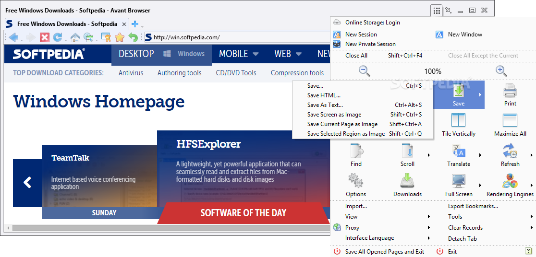This screenshot has height=257, width=536.
Task: Click the New Window icon
Action: click(439, 35)
